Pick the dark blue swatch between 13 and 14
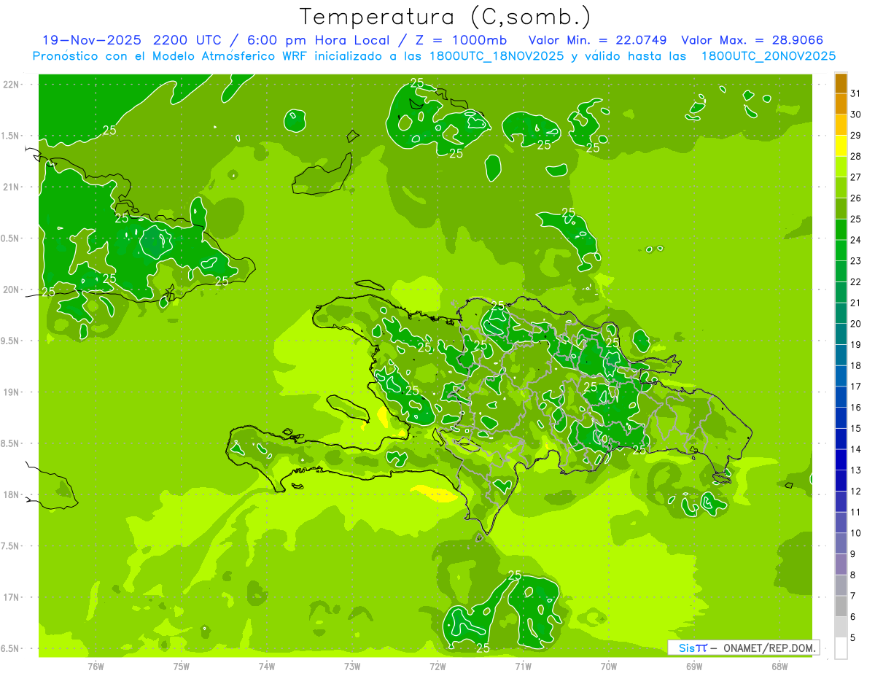This screenshot has height=676, width=875. pos(841,459)
